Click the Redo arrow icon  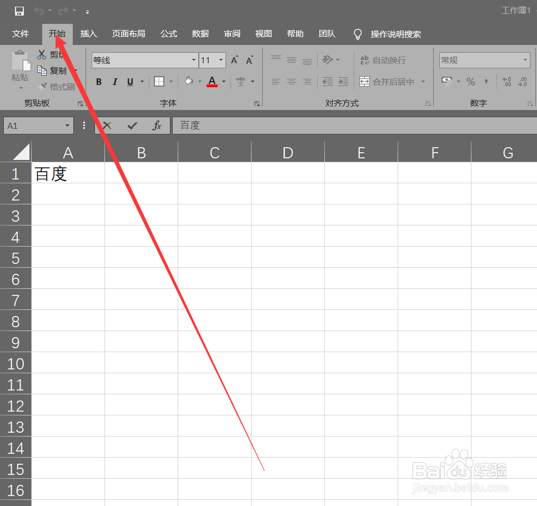63,11
